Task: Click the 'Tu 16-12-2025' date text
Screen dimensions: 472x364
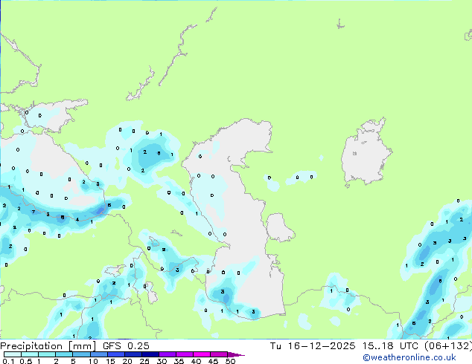Action: pos(313,346)
